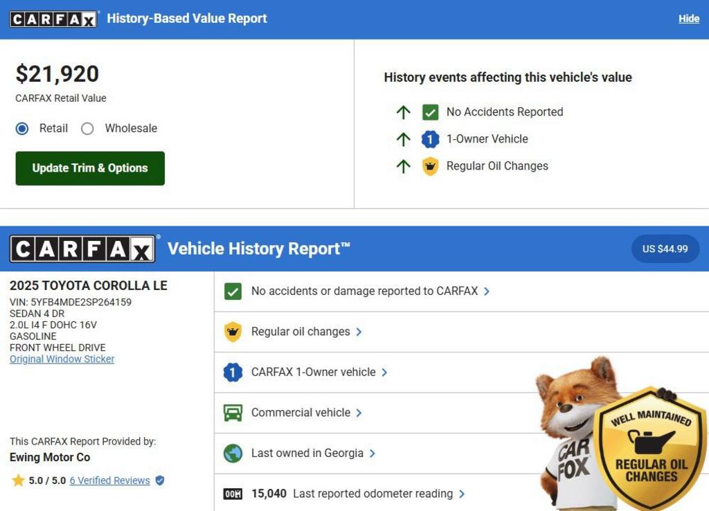The height and width of the screenshot is (511, 709).
Task: Click the globe icon beside Last owned in Georgia
Action: click(x=233, y=454)
